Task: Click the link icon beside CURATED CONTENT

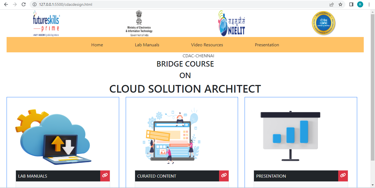Action: tap(224, 176)
